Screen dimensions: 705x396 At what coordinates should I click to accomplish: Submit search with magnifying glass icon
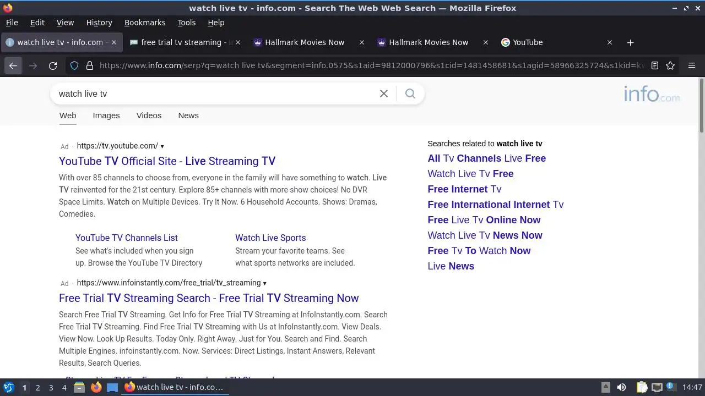(x=410, y=94)
